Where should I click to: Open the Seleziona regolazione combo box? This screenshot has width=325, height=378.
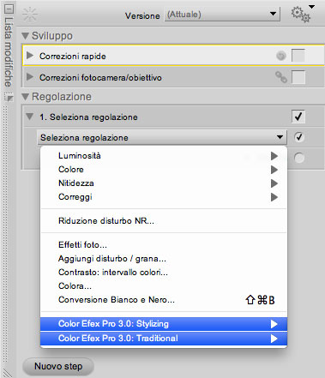click(162, 137)
